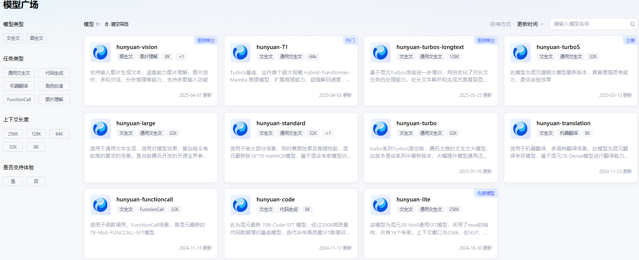The width and height of the screenshot is (639, 260).
Task: Expand the +1 tag on hunyuan-vision
Action: click(181, 57)
